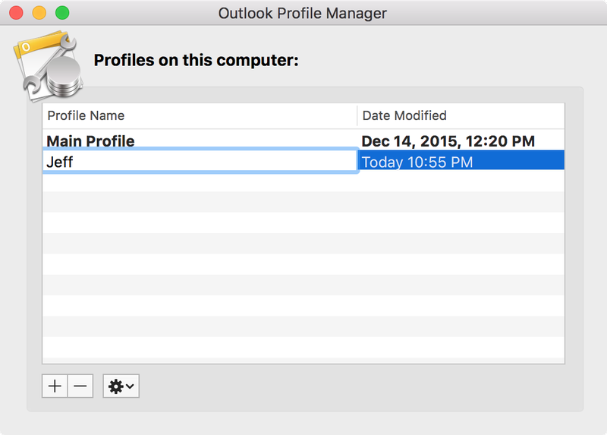Close the Outlook Profile Manager window
607x435 pixels.
[16, 13]
